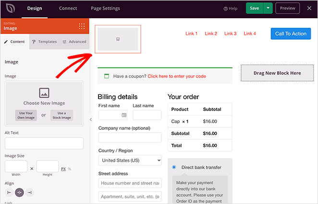Click House number and street field
The height and width of the screenshot is (204, 318).
point(130,183)
